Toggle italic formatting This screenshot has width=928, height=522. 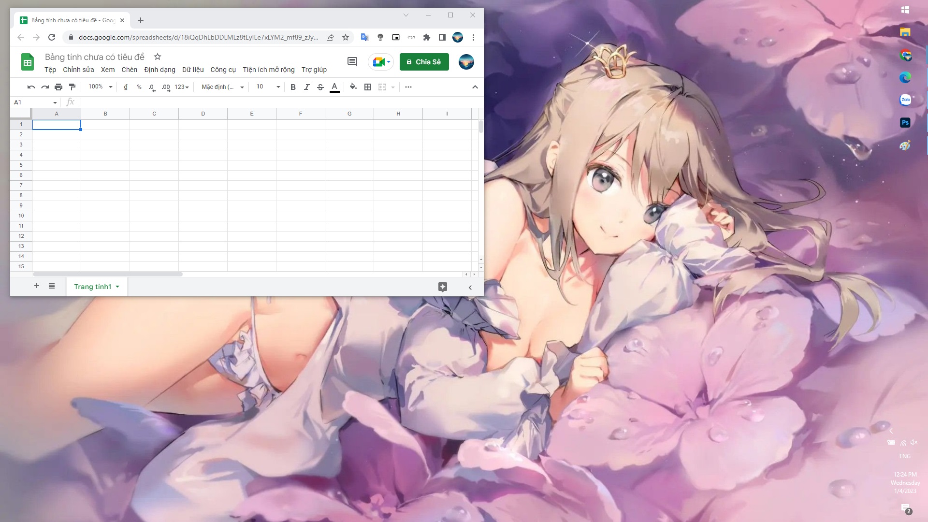(x=306, y=87)
